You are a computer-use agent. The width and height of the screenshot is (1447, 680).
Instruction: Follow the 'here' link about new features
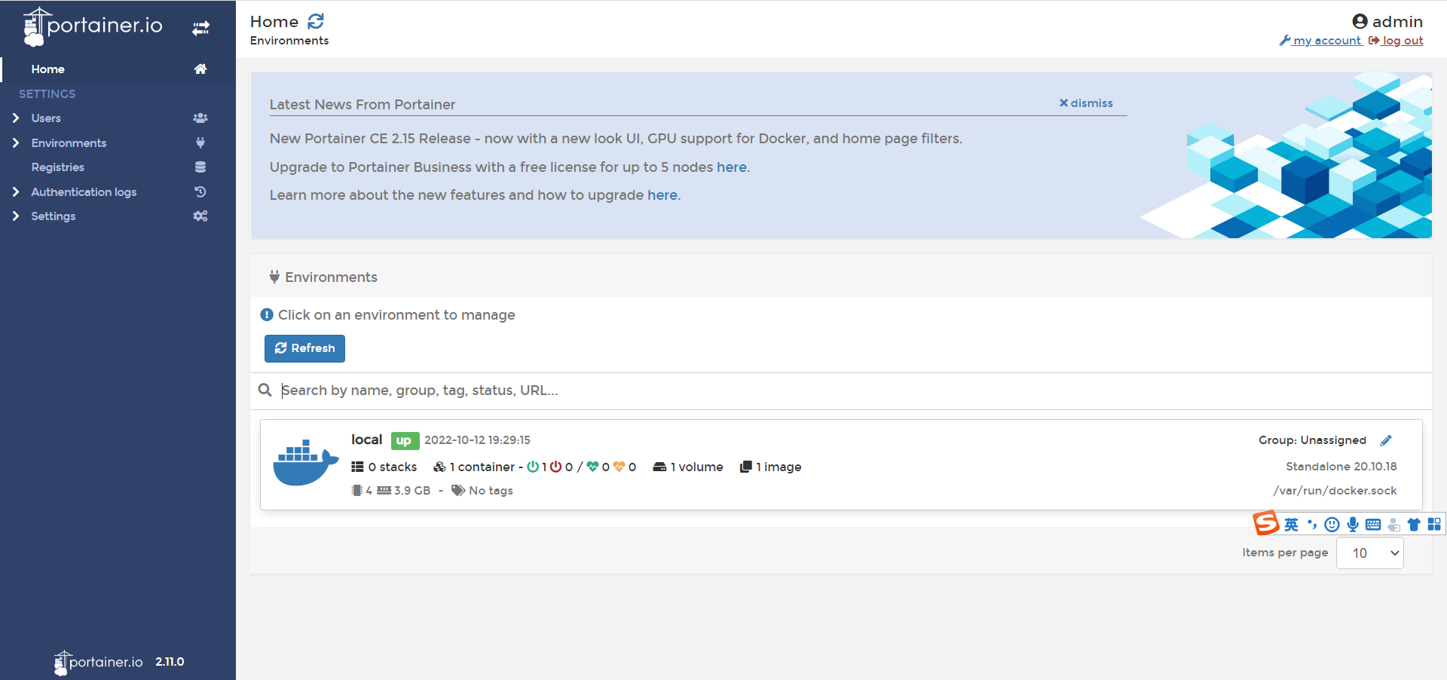tap(662, 195)
